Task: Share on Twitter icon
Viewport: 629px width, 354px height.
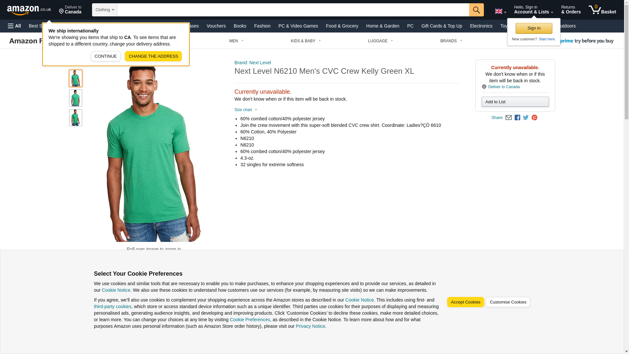Action: 525,118
